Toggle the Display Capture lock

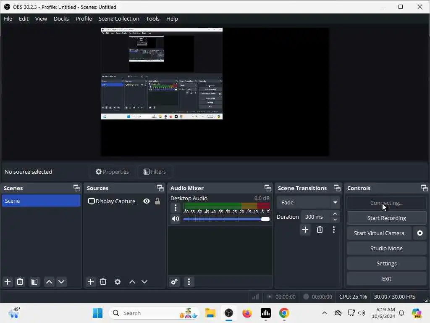pyautogui.click(x=157, y=201)
